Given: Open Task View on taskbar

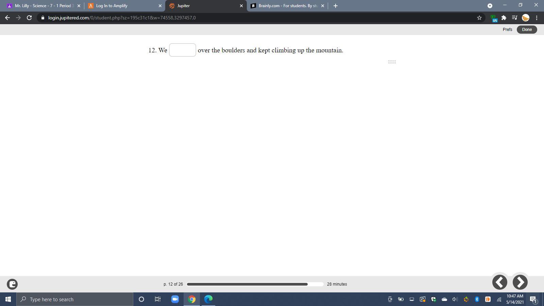Looking at the screenshot, I should pyautogui.click(x=158, y=299).
